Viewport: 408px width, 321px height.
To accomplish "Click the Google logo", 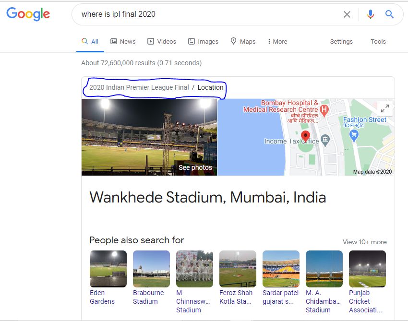I will (x=28, y=14).
